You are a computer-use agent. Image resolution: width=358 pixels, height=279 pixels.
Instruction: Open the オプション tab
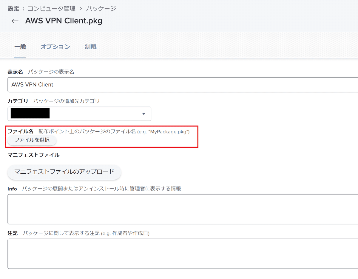(x=55, y=47)
